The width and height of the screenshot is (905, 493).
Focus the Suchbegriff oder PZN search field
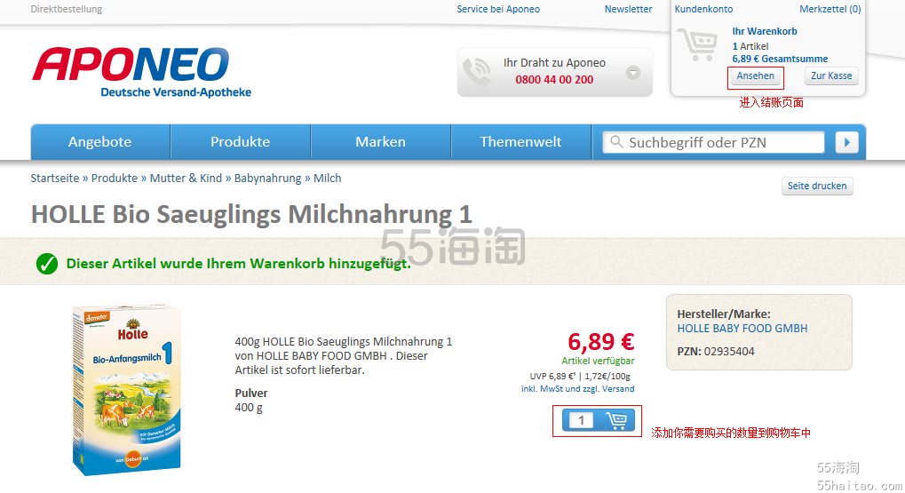pos(713,142)
